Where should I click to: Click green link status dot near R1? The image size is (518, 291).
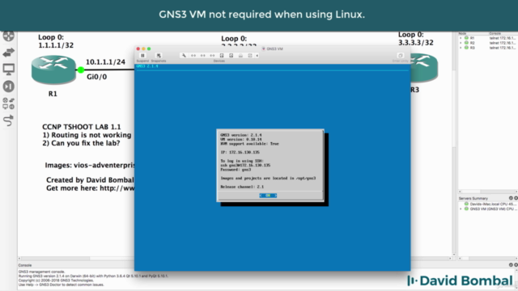(x=81, y=70)
